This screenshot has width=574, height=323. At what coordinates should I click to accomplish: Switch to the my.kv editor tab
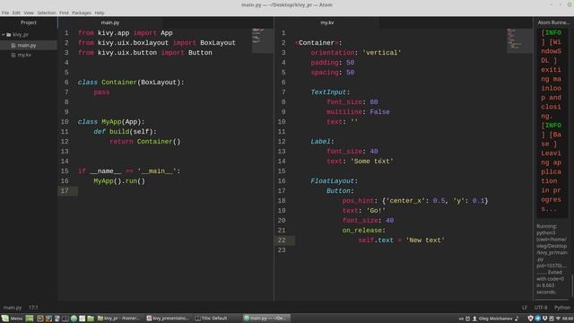[x=326, y=22]
